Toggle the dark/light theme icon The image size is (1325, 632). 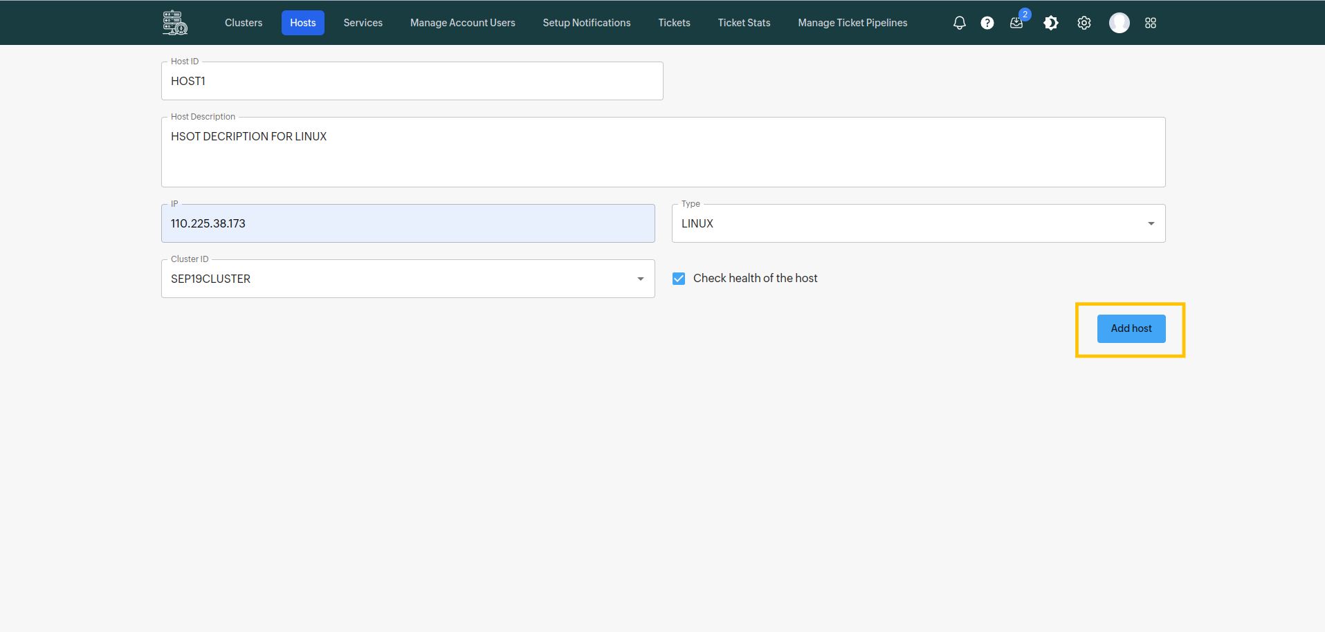[1051, 23]
